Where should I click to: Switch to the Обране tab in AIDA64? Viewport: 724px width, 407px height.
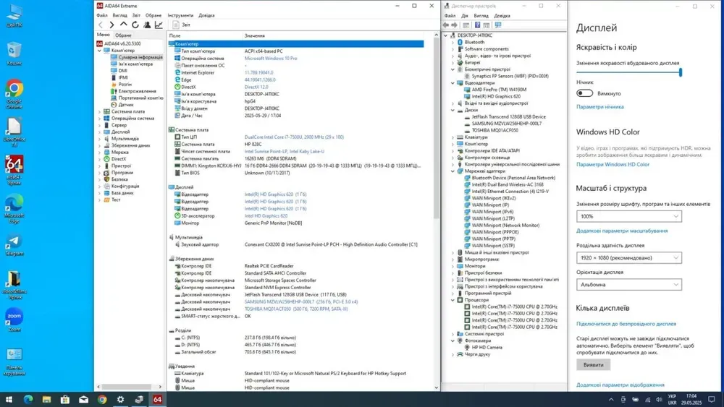(x=123, y=35)
